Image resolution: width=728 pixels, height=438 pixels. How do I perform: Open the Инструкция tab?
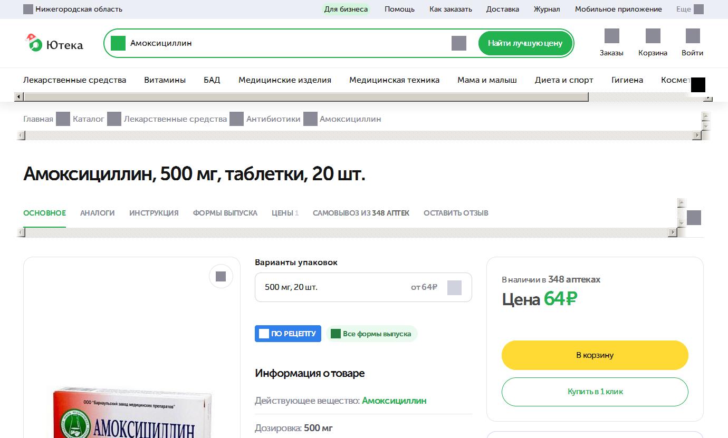point(154,213)
